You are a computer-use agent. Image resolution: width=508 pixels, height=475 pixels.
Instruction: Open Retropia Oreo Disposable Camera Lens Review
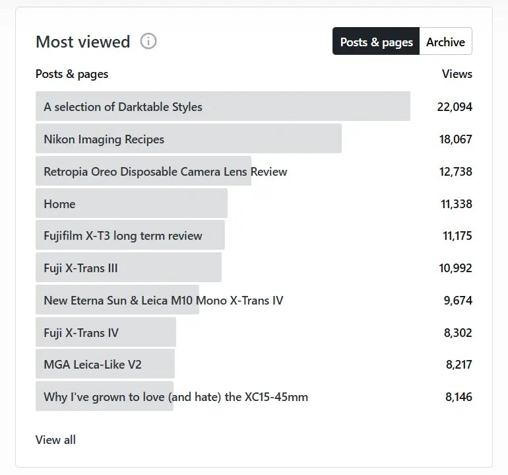(x=165, y=171)
